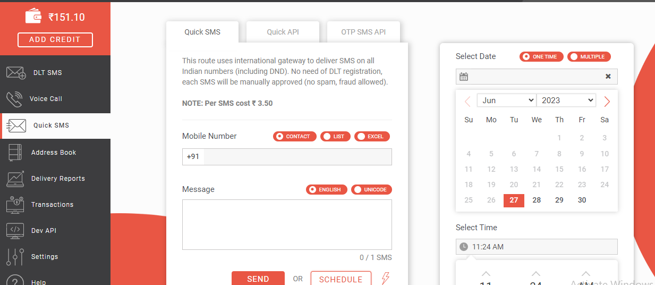Open DLT SMS envelope icon
Screen dimensions: 655x285
16,72
